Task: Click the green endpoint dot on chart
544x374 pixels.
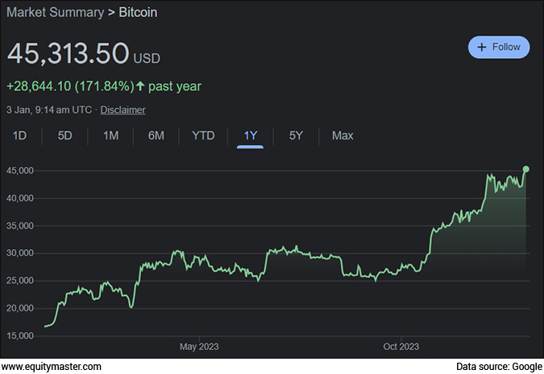Action: tap(526, 168)
